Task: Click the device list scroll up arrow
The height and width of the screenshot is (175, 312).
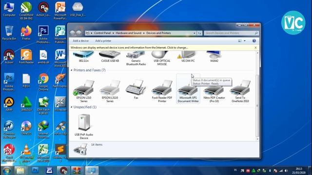Action: (257, 53)
